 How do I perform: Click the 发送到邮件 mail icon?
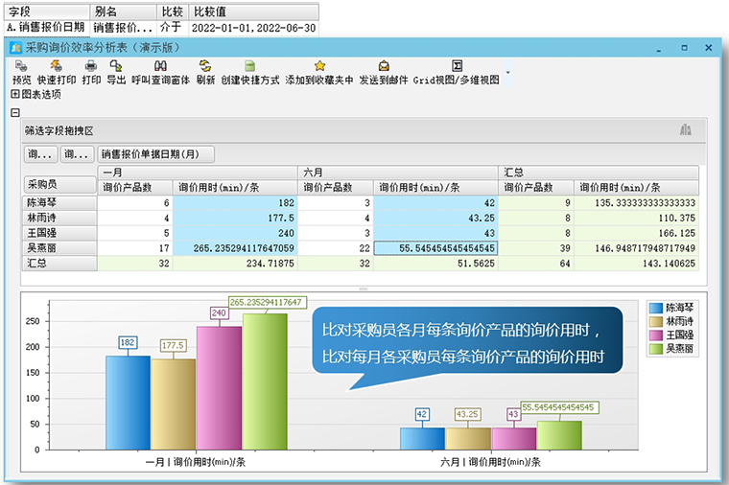[384, 66]
